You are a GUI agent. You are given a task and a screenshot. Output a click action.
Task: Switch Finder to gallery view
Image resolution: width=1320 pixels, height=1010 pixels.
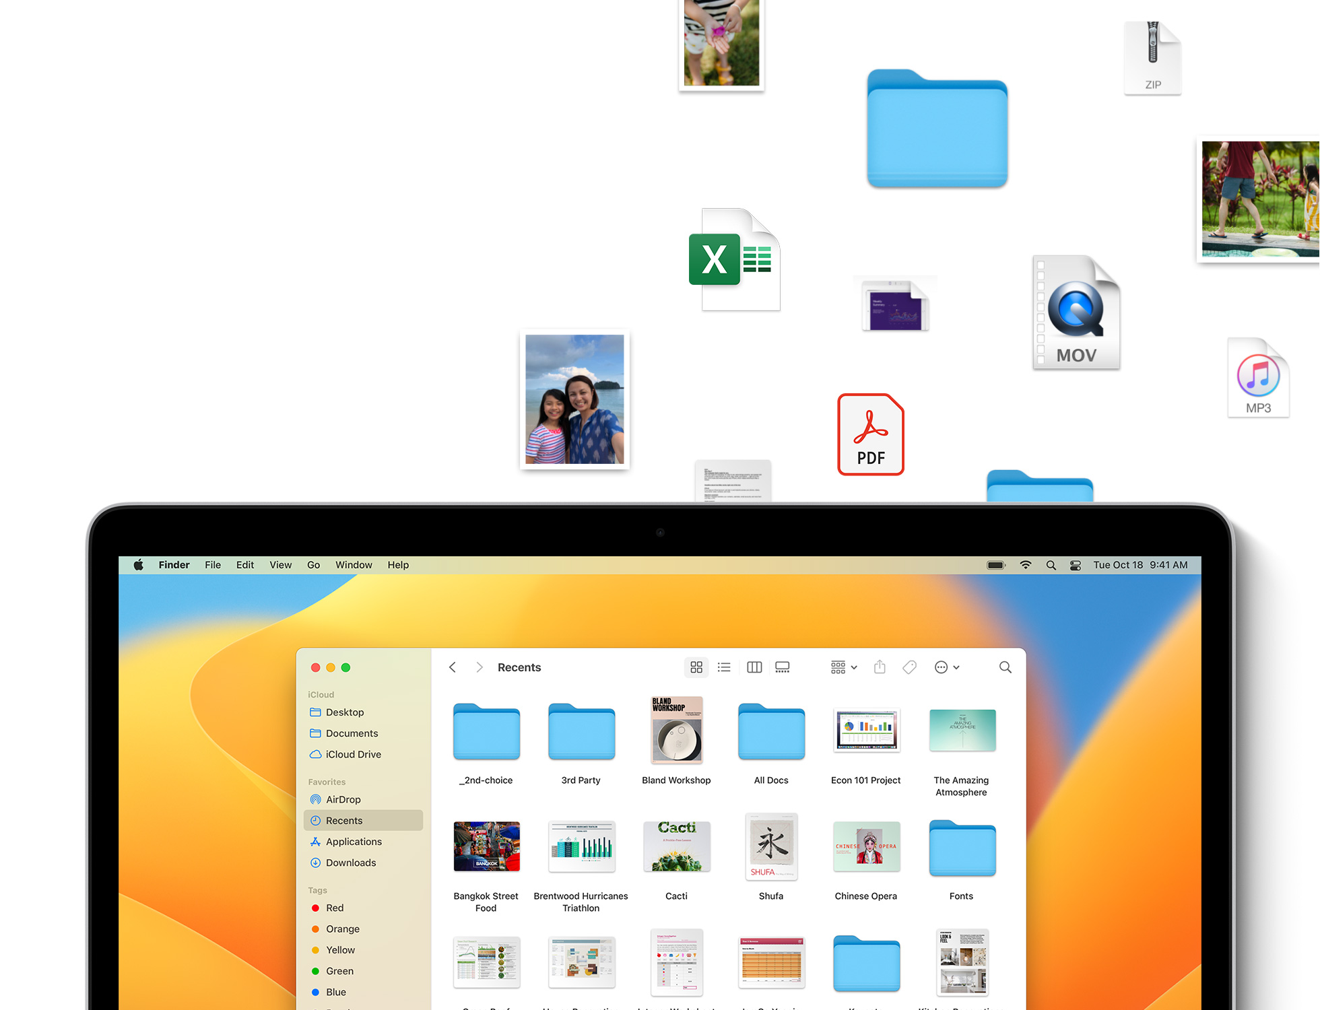pyautogui.click(x=782, y=667)
